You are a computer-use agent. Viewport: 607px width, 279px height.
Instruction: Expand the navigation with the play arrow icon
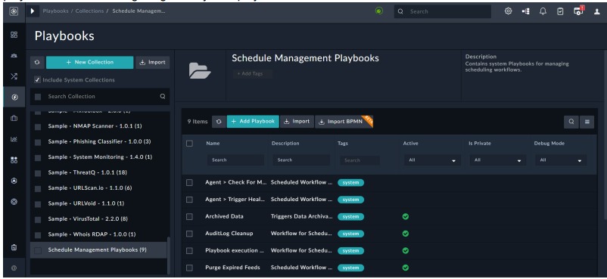click(x=33, y=11)
